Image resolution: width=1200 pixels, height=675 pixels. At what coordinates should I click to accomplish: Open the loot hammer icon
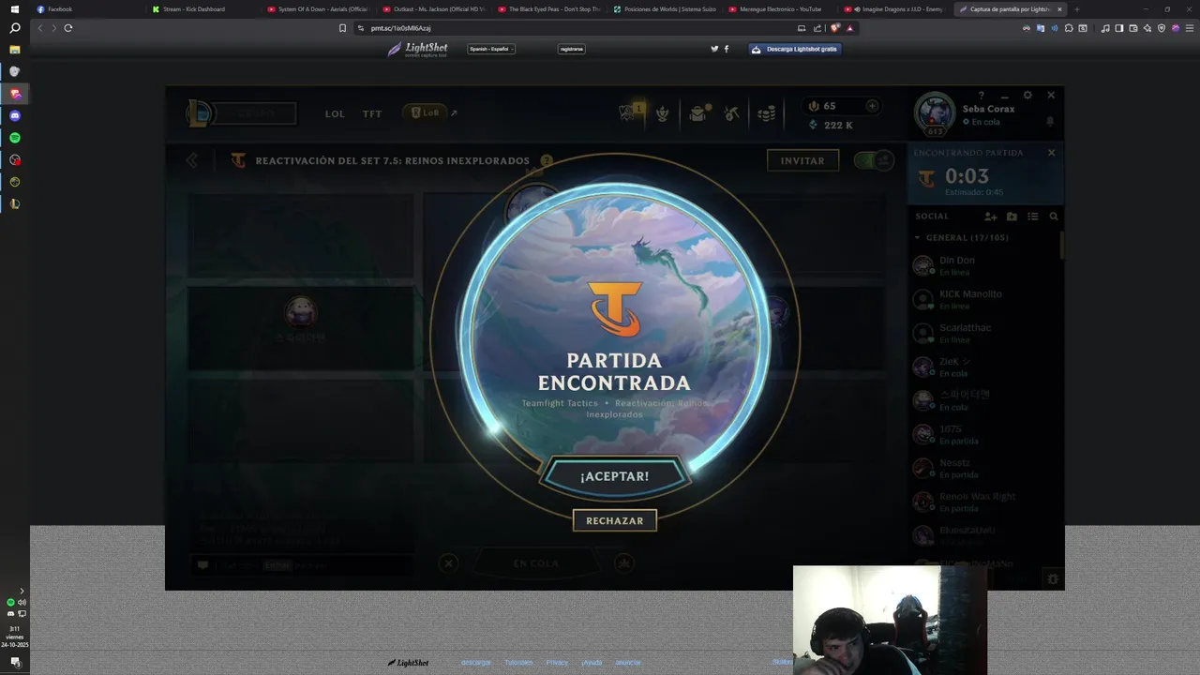(732, 113)
